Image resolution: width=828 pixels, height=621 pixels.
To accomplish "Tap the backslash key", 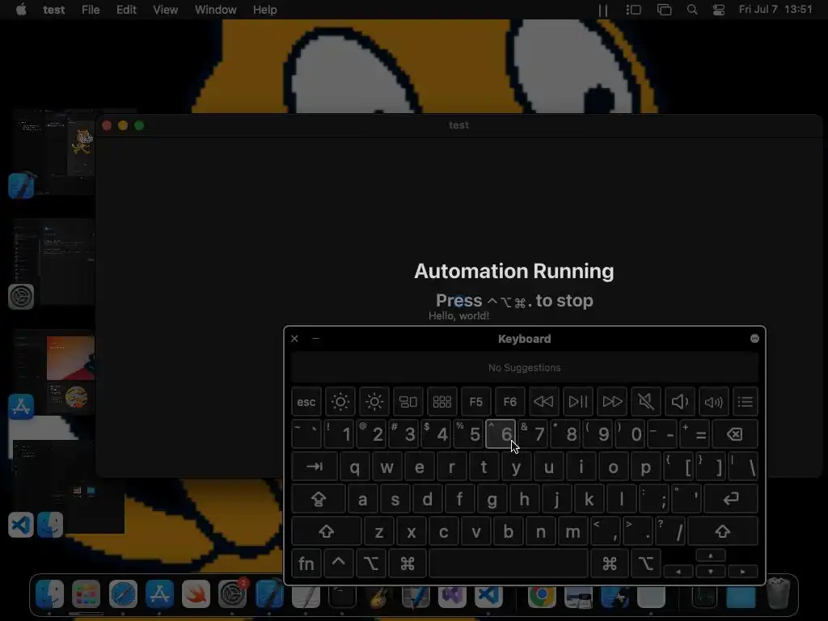I will (x=744, y=467).
